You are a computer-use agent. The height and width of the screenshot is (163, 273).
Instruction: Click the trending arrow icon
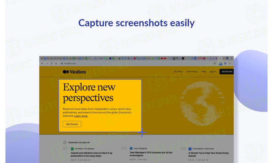click(x=65, y=143)
